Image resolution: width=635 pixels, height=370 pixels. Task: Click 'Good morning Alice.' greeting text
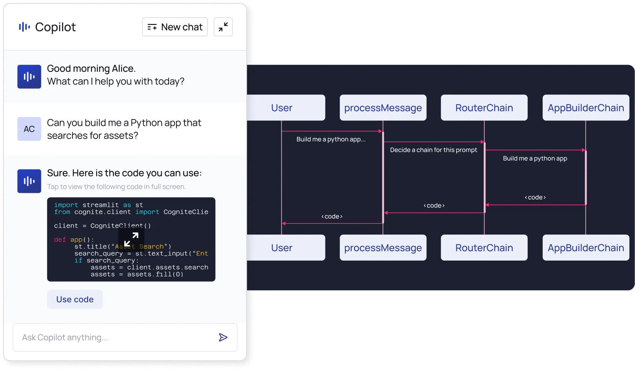pos(91,68)
